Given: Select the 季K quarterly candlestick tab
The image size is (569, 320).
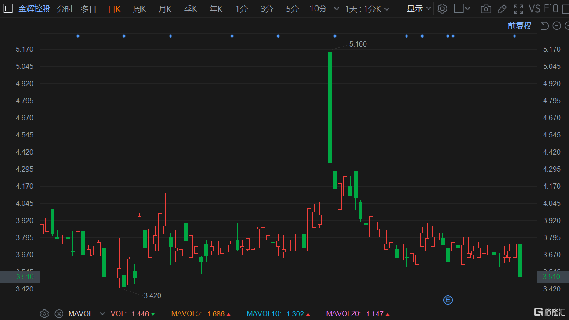Looking at the screenshot, I should click(191, 9).
